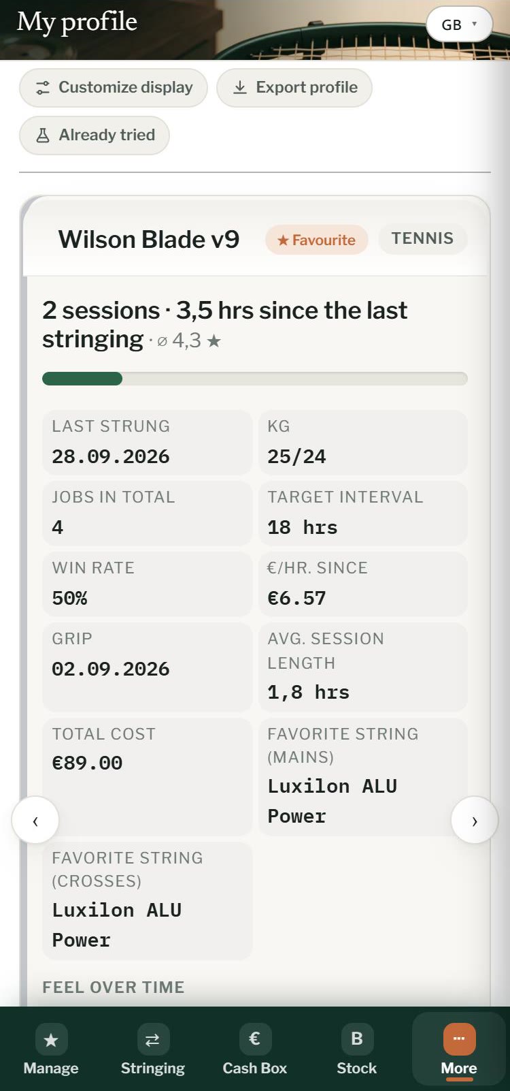Select the Total Cost €89.00 tile
The height and width of the screenshot is (1091, 510).
pos(148,777)
